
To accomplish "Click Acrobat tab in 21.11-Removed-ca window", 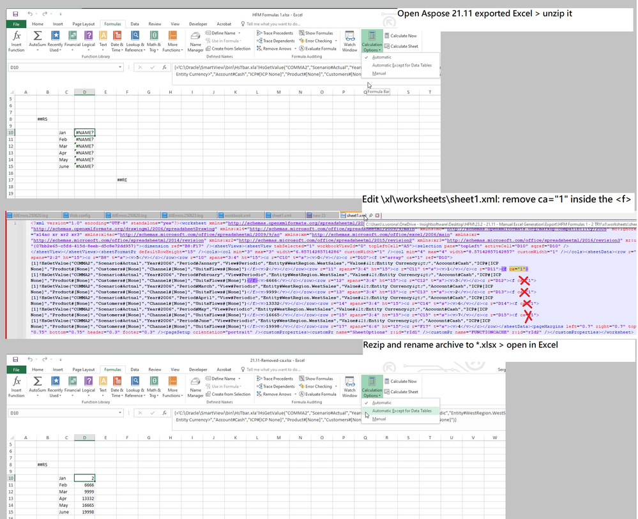I will coord(224,370).
